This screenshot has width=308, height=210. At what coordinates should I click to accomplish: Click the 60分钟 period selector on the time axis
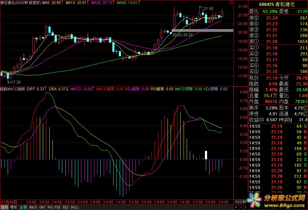point(240,202)
